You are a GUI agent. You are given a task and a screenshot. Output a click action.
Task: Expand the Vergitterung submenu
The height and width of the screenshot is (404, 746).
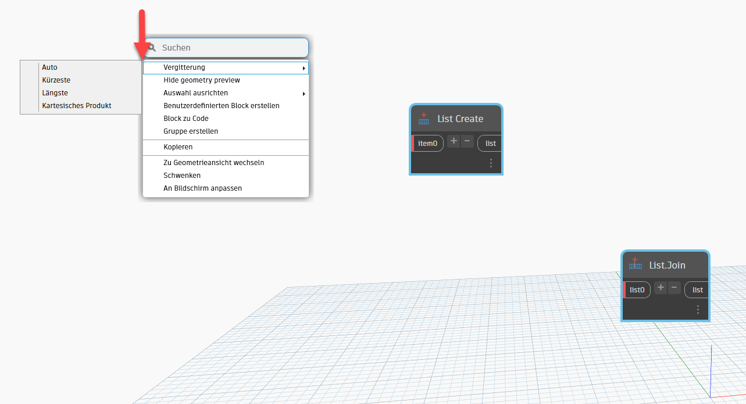click(226, 67)
